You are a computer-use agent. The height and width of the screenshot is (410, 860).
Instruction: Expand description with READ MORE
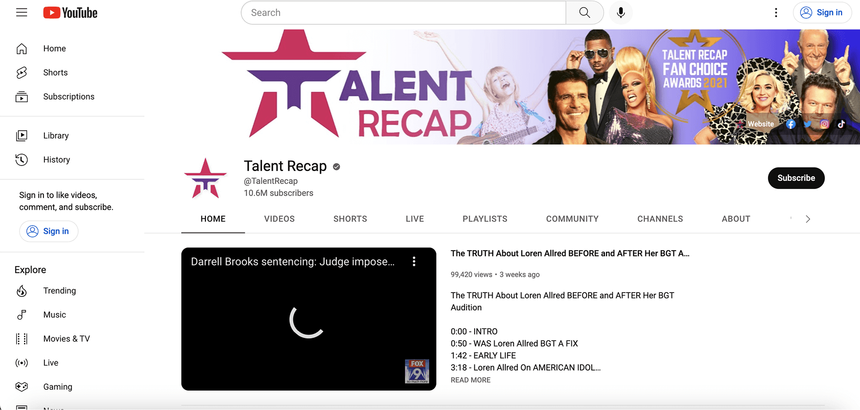tap(470, 380)
